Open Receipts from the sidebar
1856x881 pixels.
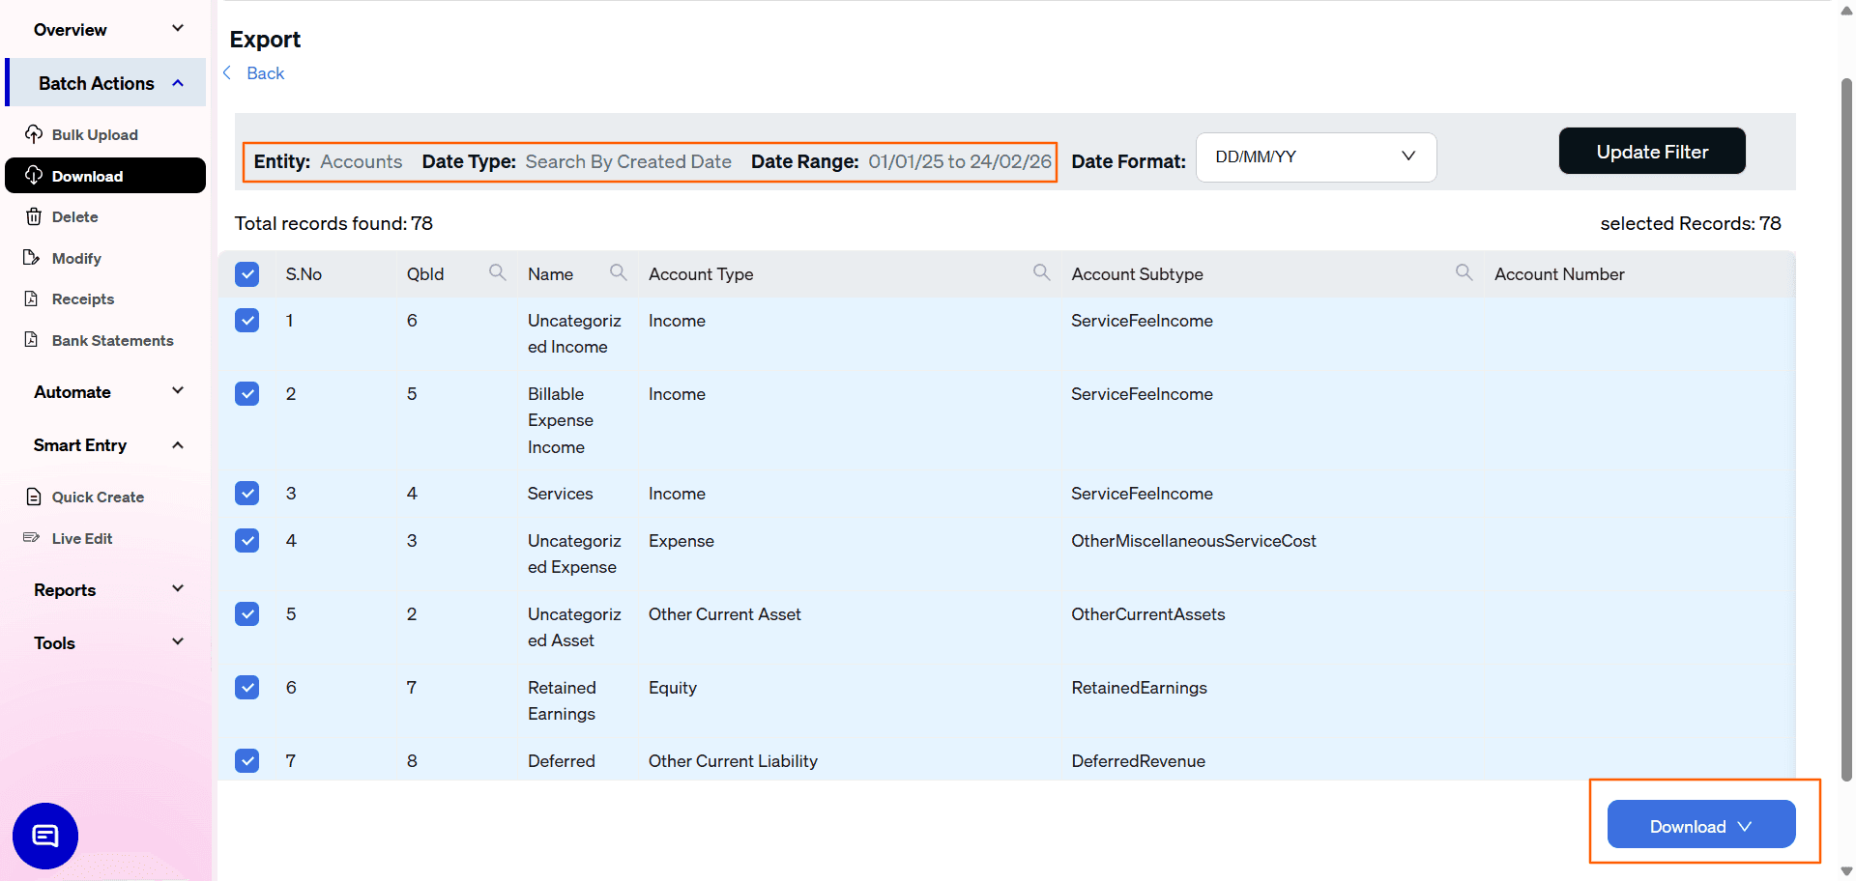83,298
